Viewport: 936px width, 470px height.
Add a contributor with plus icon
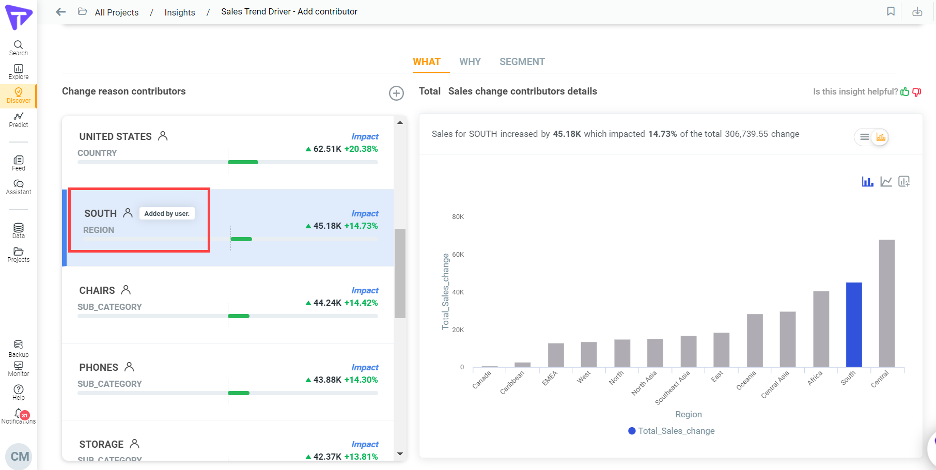coord(396,93)
